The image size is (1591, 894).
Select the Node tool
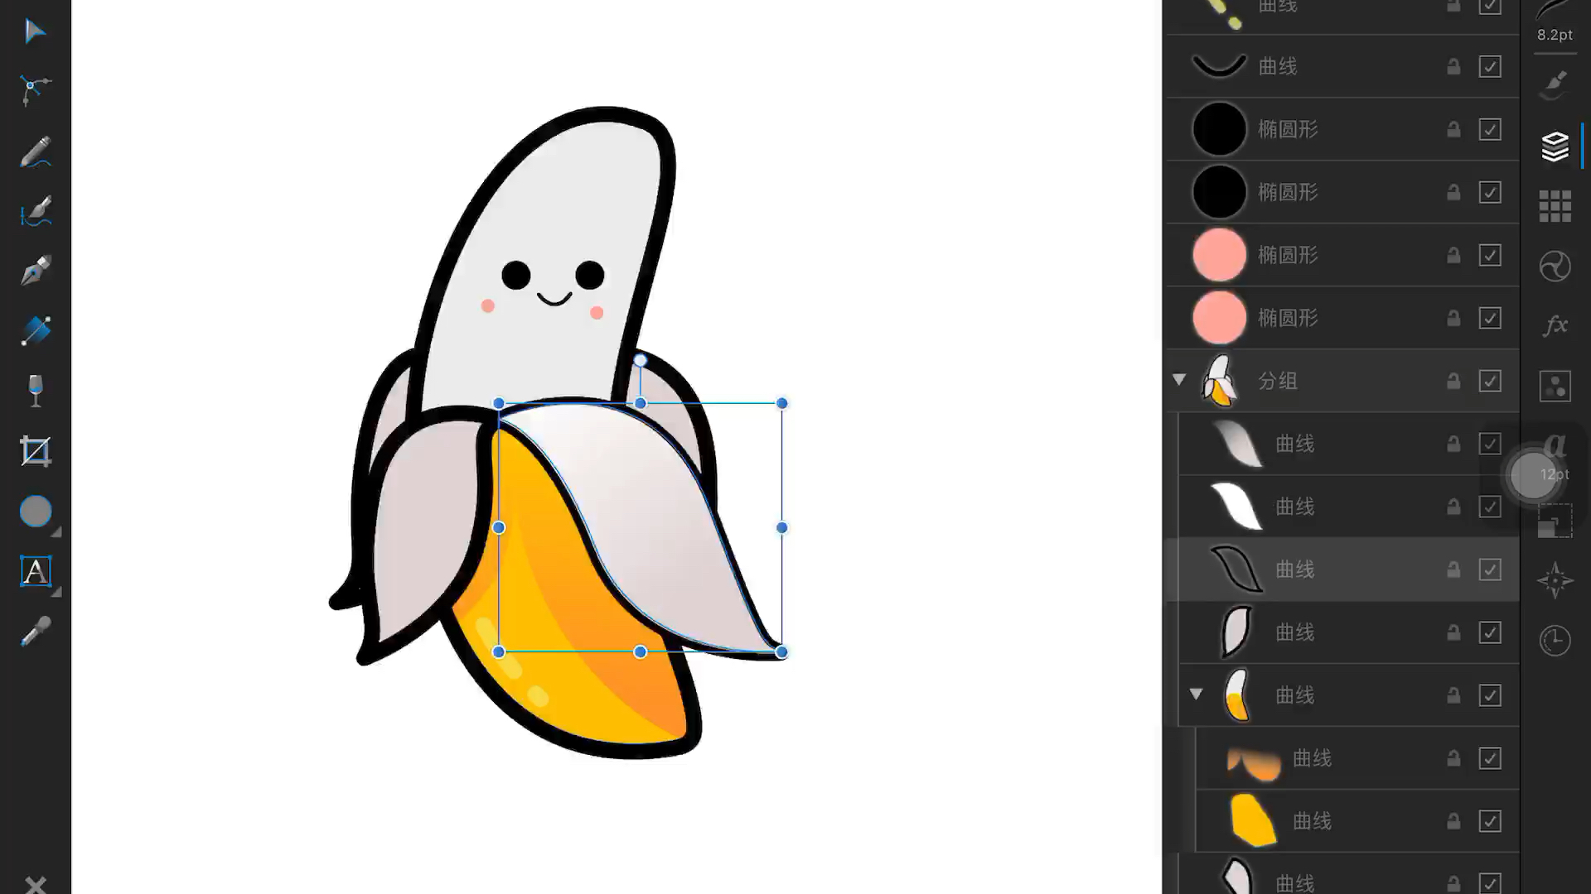35,89
